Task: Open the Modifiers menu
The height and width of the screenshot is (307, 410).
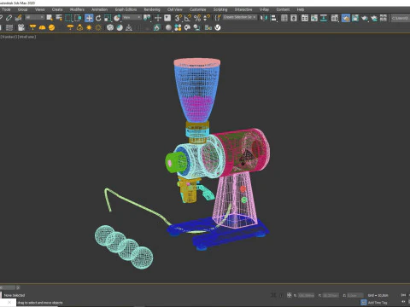Action: point(77,9)
